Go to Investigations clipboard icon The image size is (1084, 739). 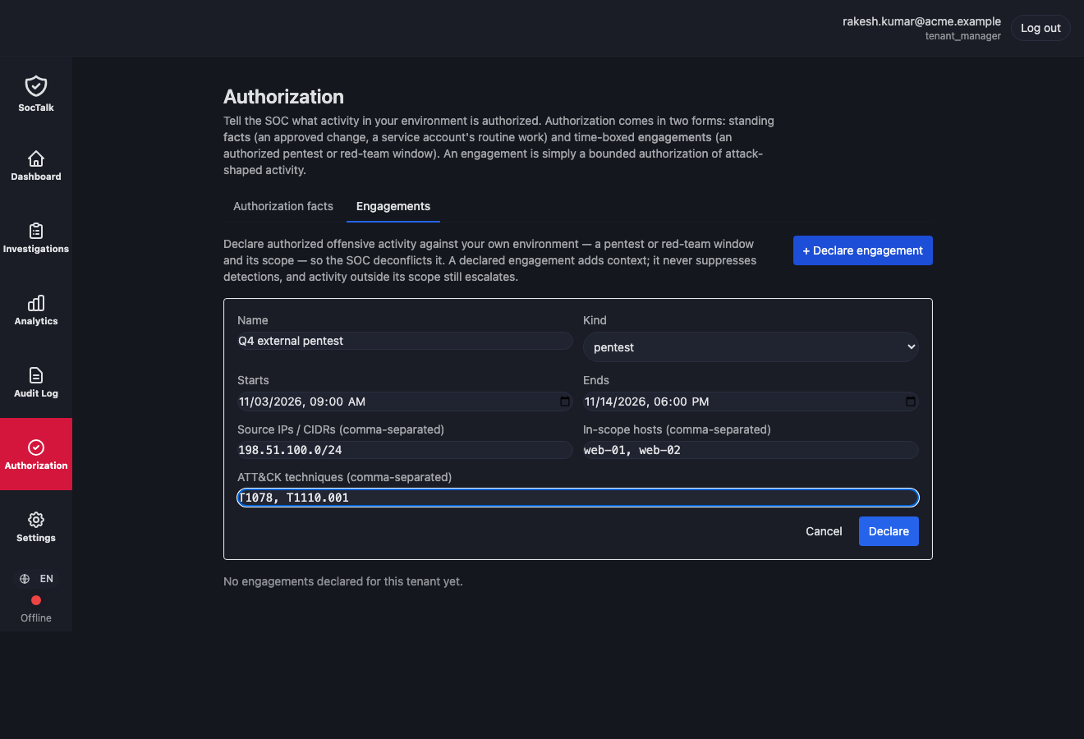(36, 231)
